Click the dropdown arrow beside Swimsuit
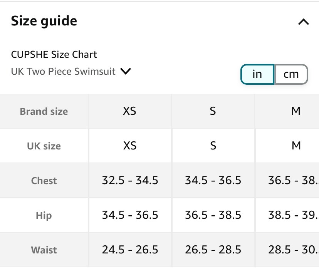 tap(126, 71)
